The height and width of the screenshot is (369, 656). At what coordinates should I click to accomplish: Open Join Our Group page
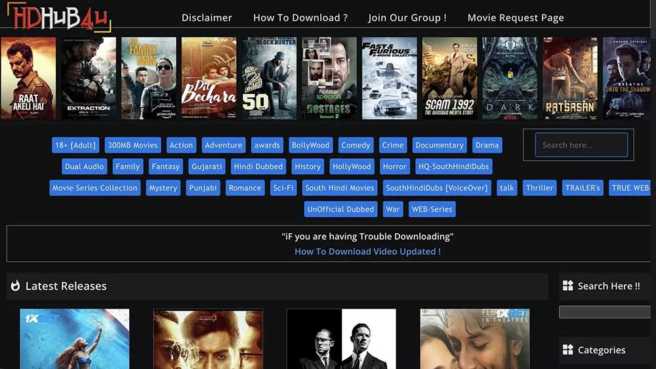[x=407, y=18]
